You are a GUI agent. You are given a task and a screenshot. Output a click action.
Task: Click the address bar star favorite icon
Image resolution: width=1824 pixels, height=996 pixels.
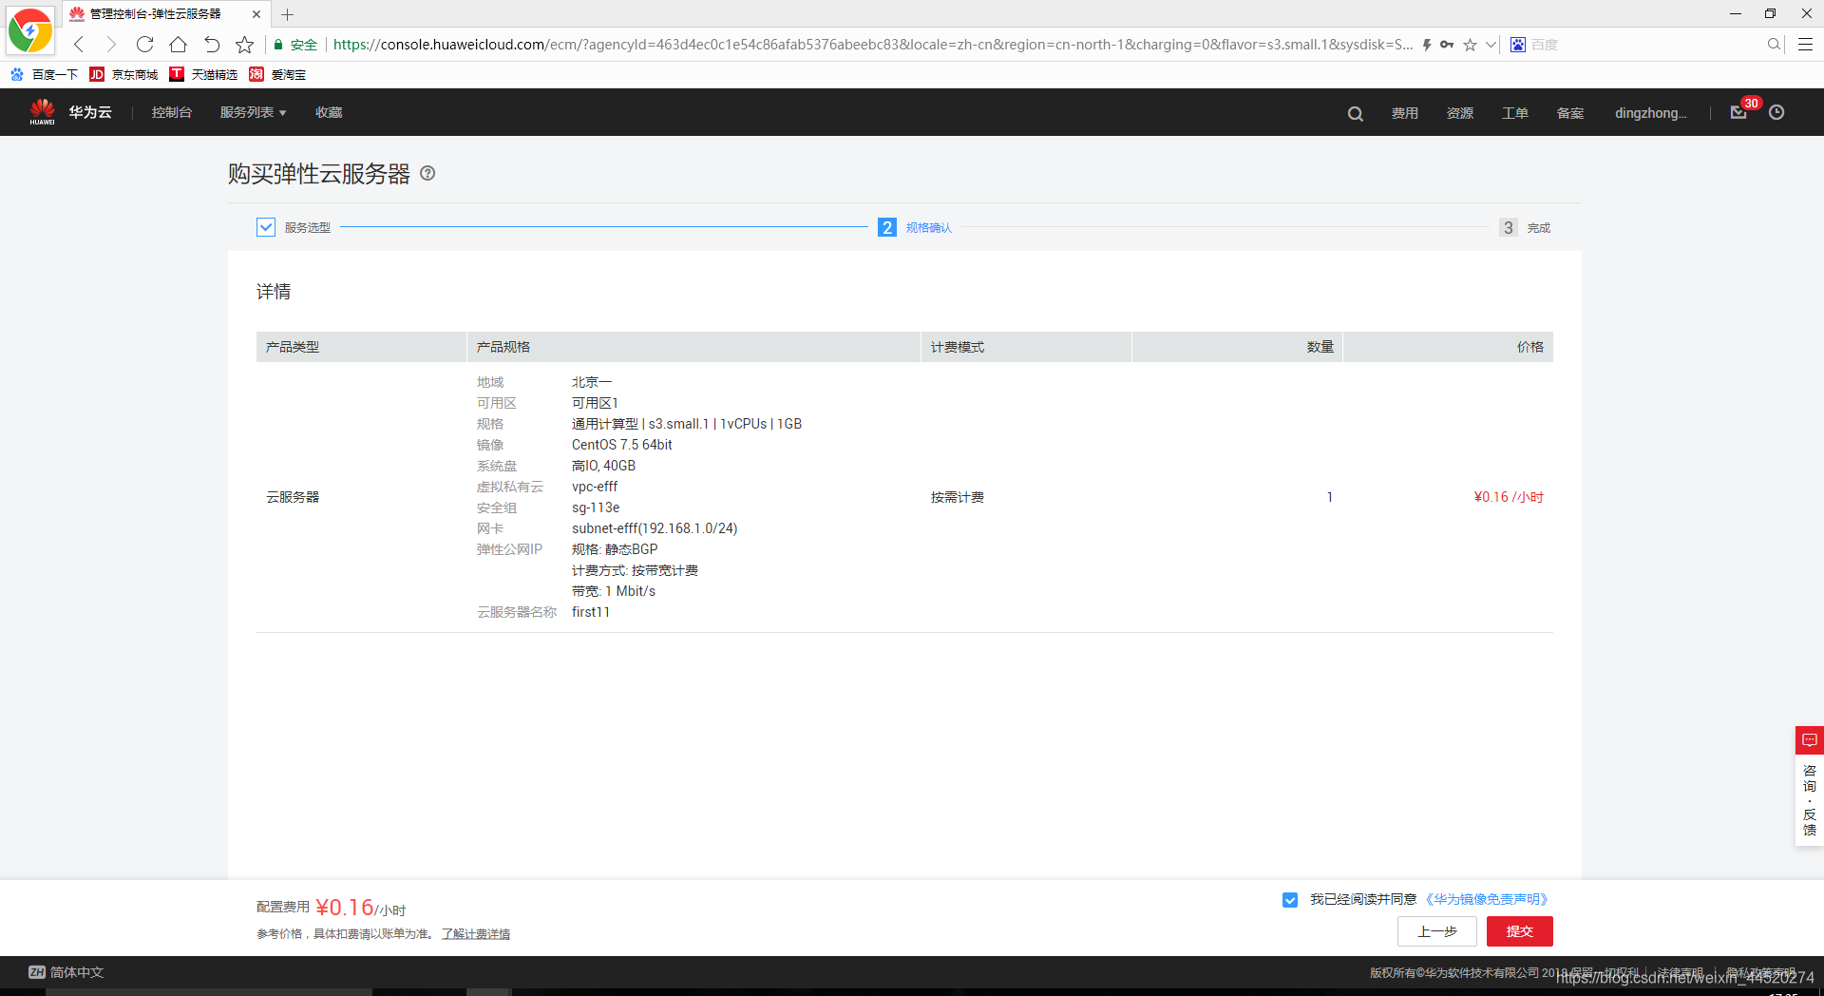tap(1470, 45)
